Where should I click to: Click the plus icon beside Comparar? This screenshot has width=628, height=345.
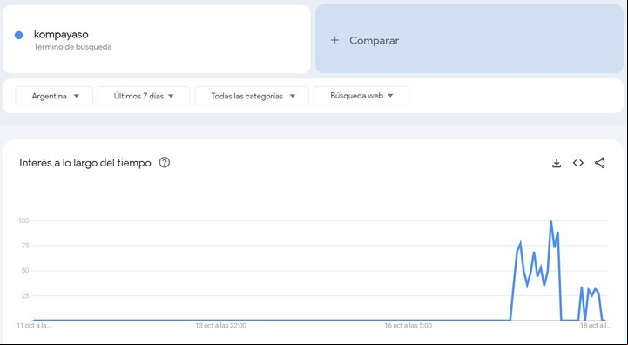pos(334,40)
